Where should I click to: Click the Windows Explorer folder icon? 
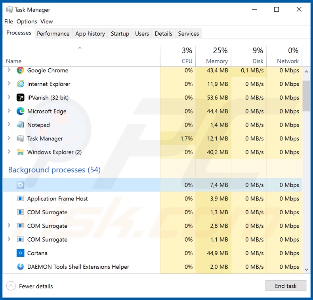pos(20,152)
